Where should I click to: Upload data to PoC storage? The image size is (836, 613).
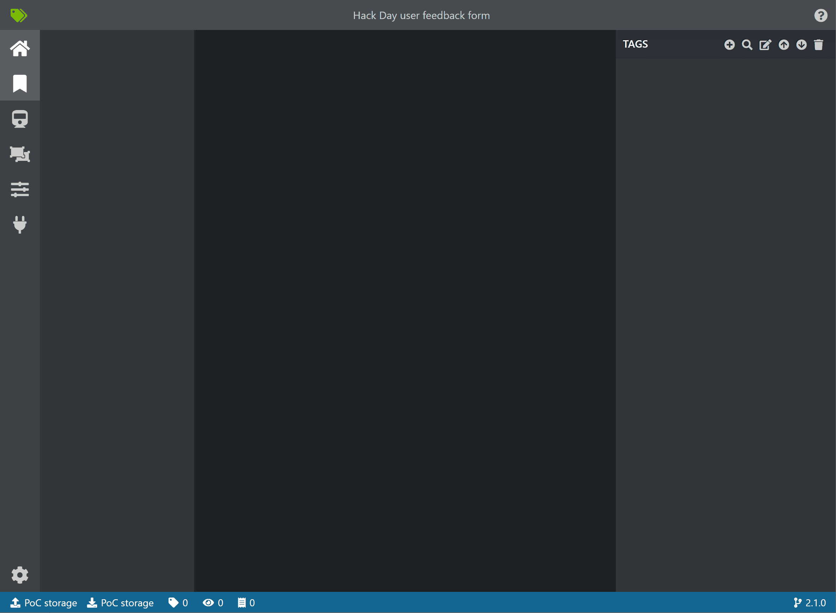(x=43, y=603)
